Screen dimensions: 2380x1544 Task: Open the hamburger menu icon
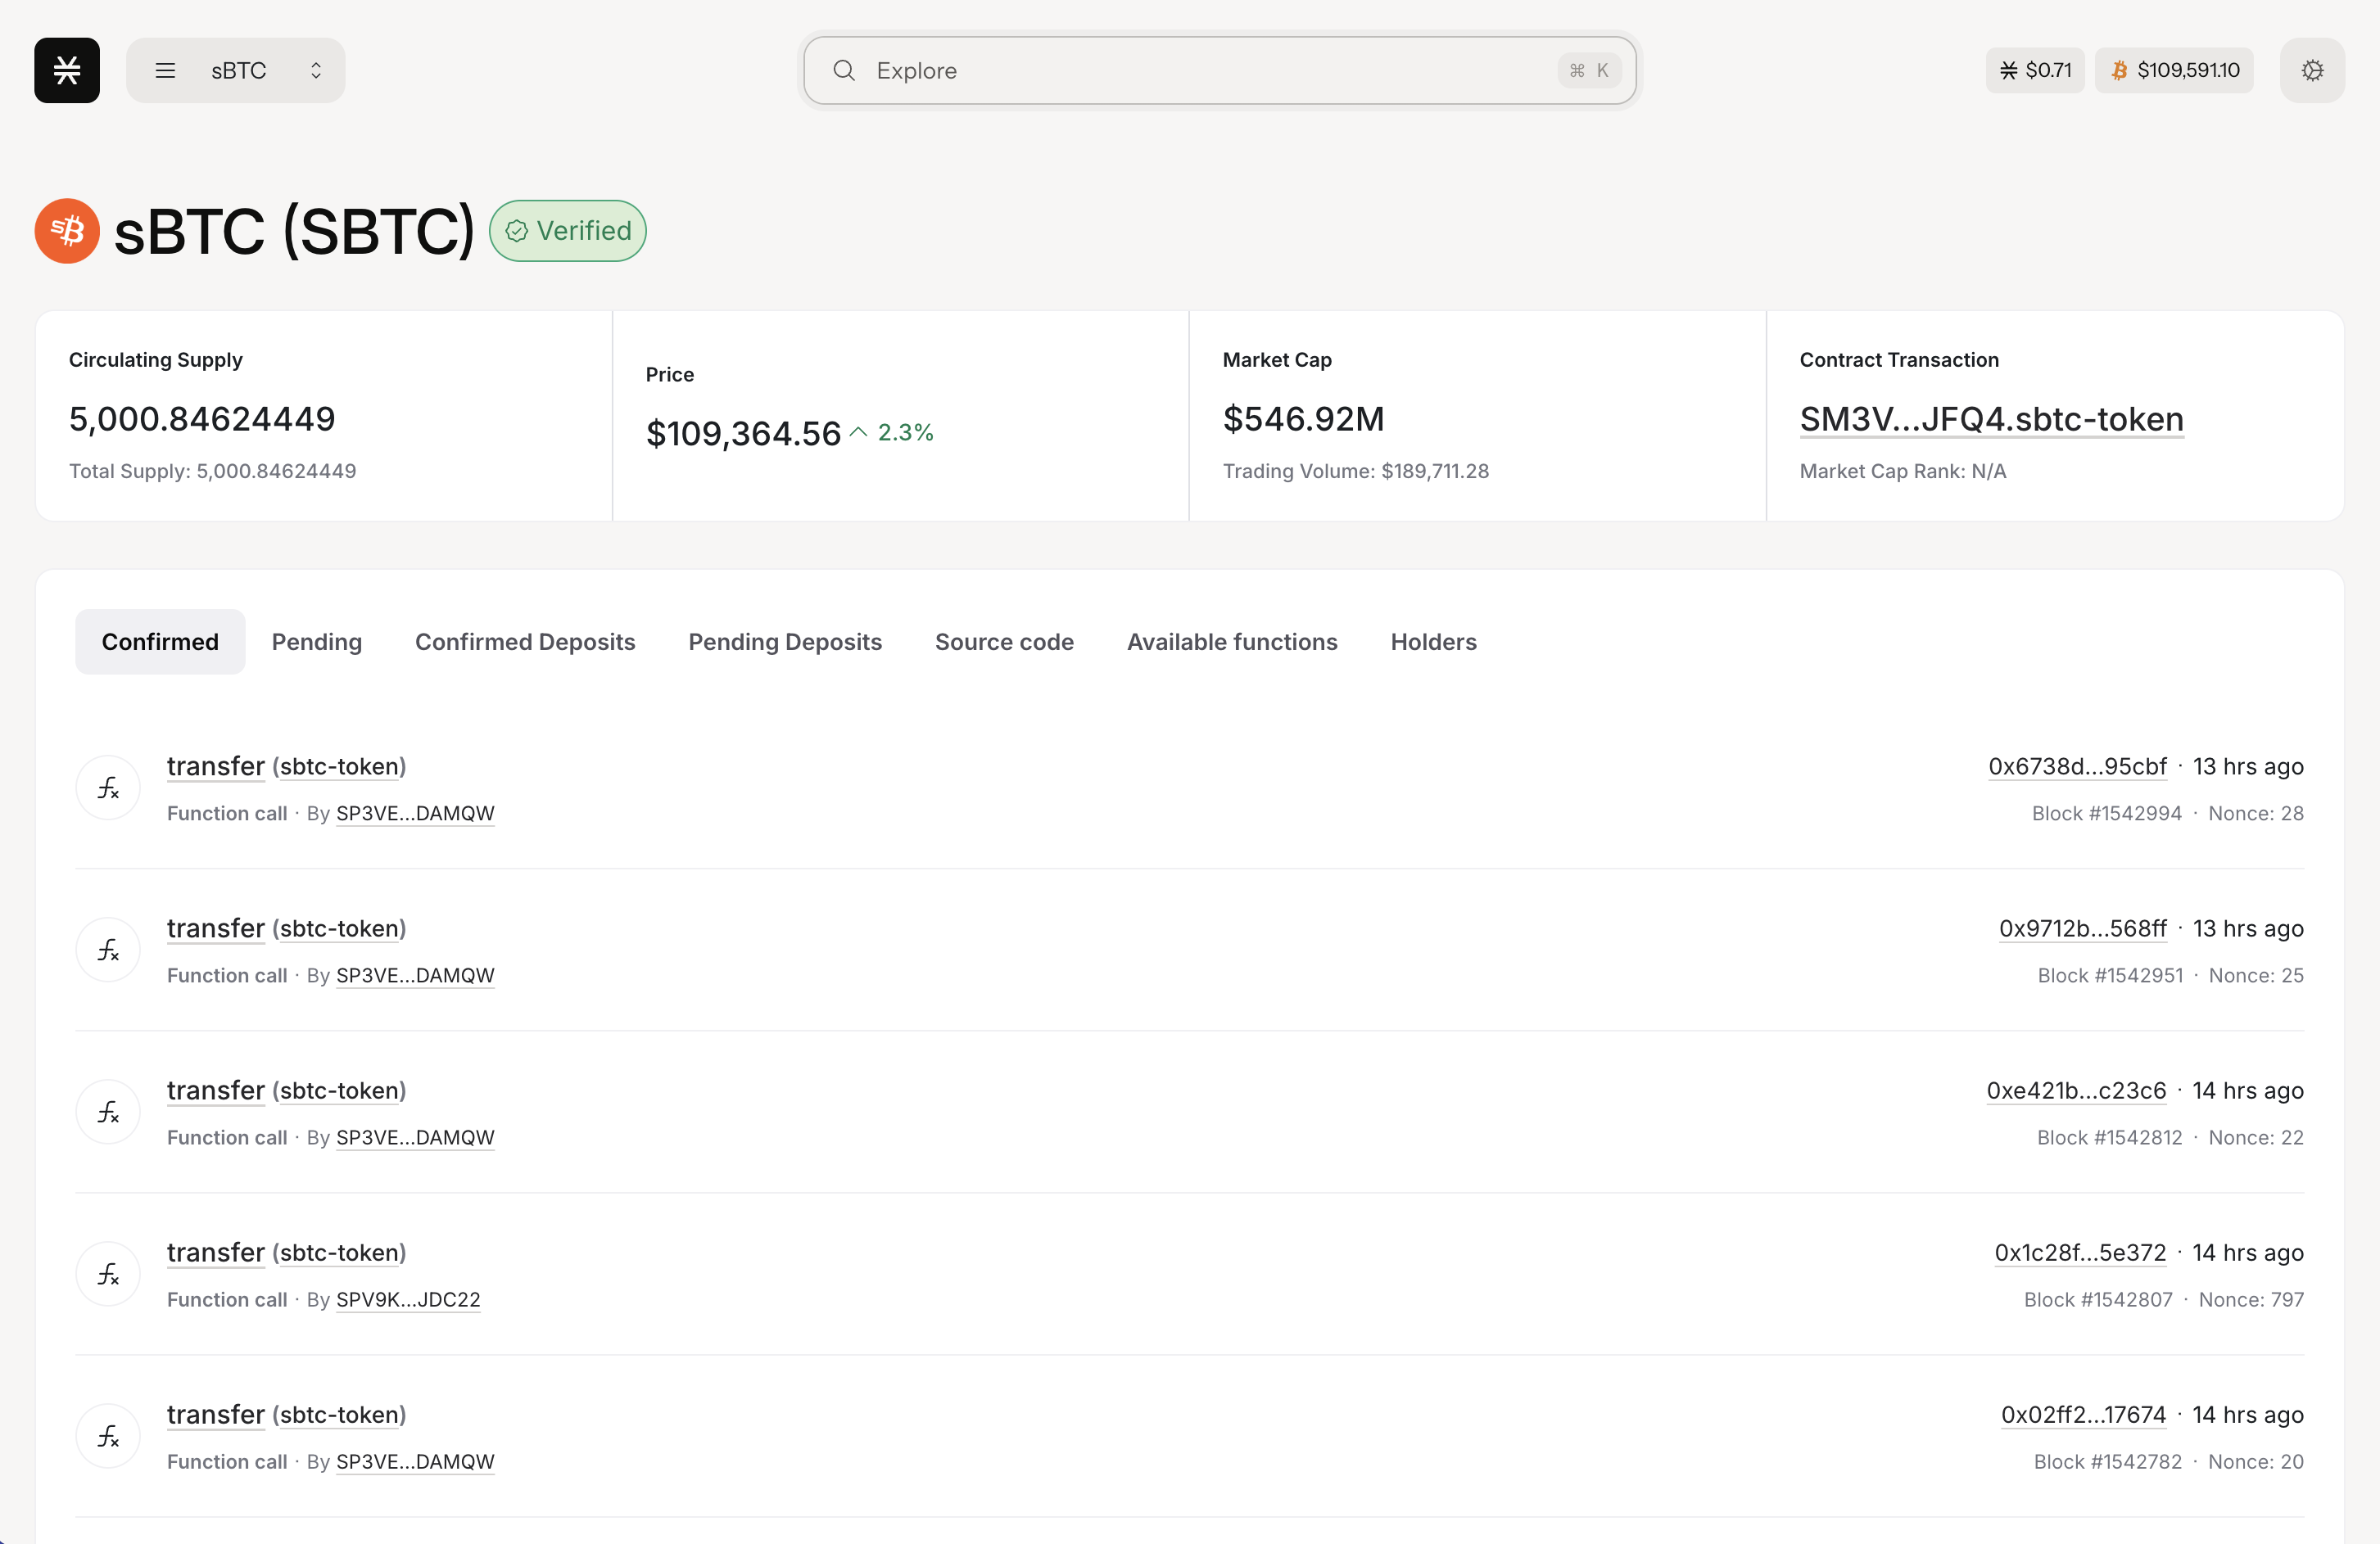tap(165, 70)
